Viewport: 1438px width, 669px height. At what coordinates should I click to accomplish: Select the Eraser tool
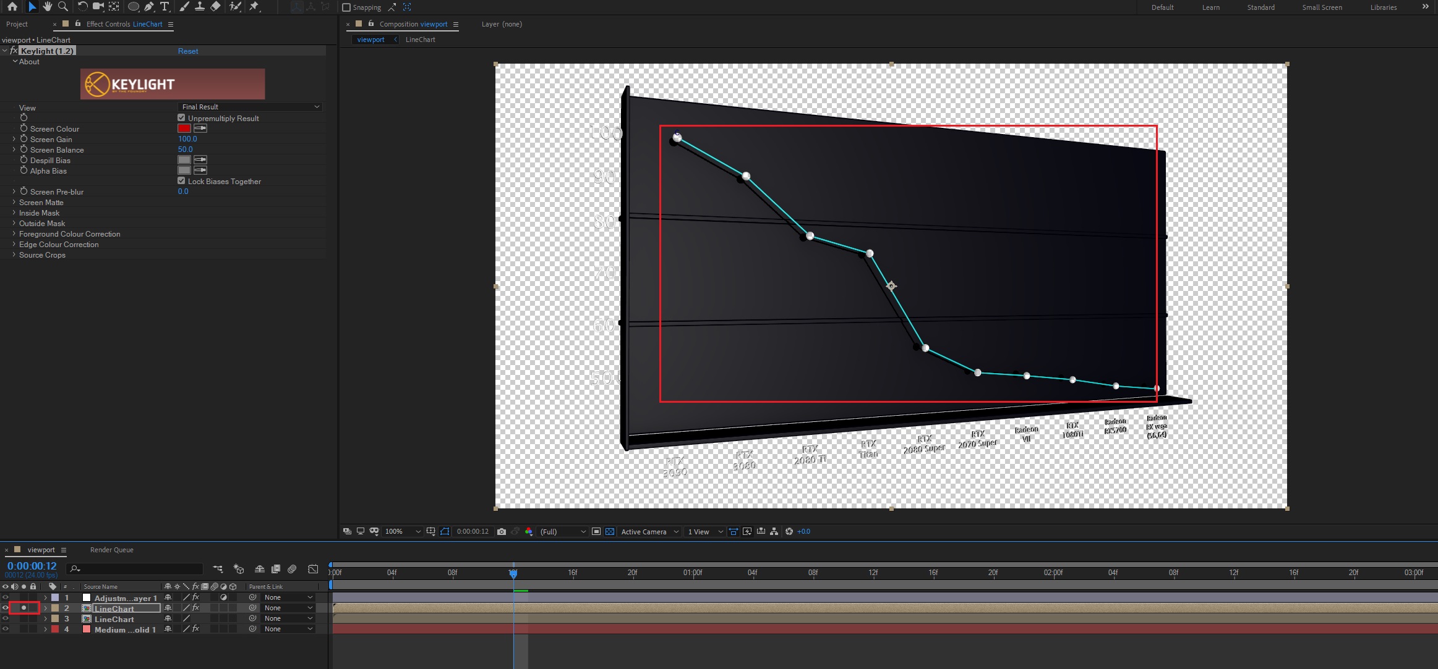(215, 6)
